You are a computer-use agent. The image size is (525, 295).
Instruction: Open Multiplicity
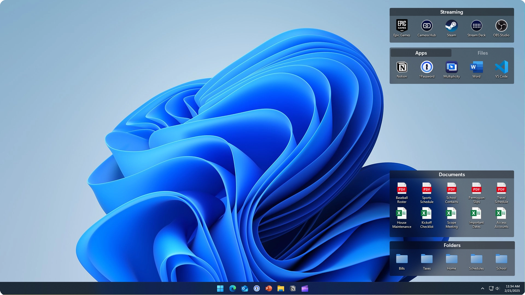[451, 67]
